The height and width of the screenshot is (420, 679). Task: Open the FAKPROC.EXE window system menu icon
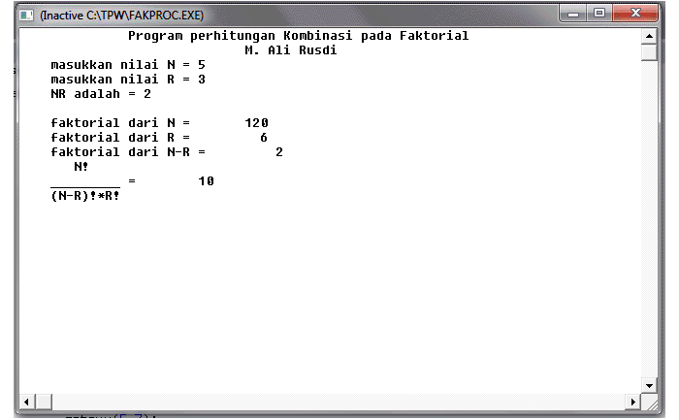coord(26,16)
